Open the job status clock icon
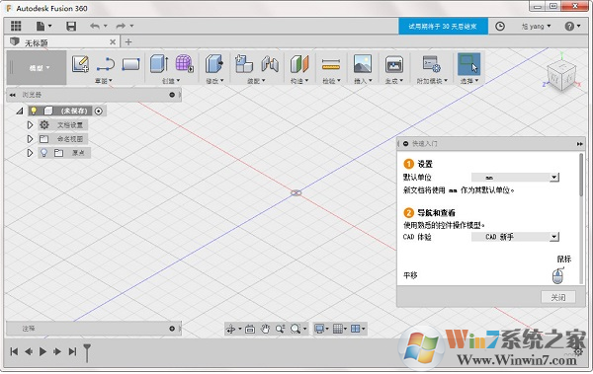Image resolution: width=593 pixels, height=374 pixels. tap(500, 26)
